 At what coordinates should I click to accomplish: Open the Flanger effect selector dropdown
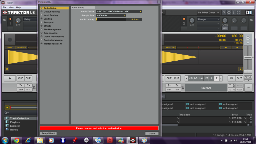tap(208, 19)
